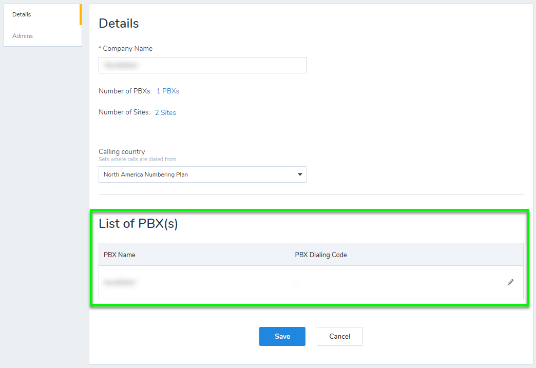Save the company details
Image resolution: width=536 pixels, height=368 pixels.
click(282, 336)
